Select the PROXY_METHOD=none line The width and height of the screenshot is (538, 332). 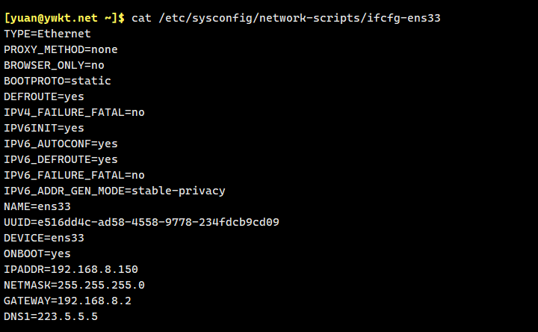click(61, 49)
